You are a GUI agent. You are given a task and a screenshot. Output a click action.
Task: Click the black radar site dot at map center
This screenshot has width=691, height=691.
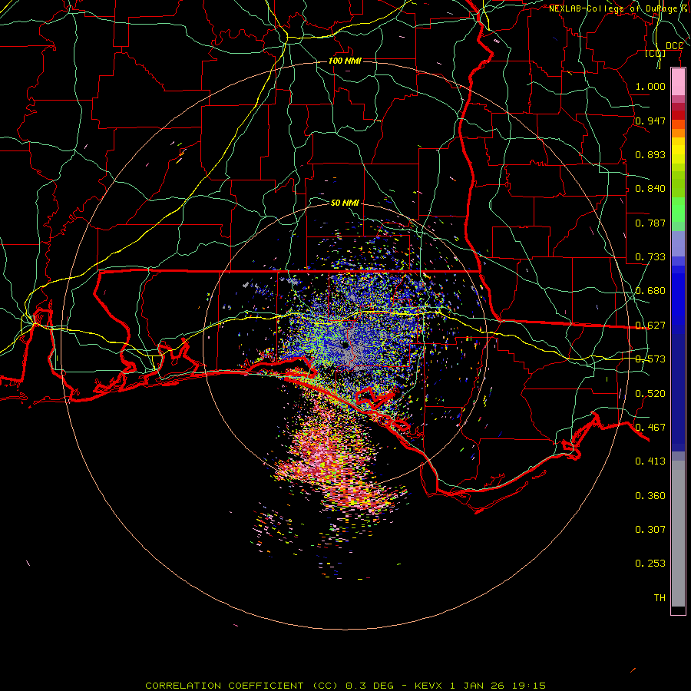345,345
